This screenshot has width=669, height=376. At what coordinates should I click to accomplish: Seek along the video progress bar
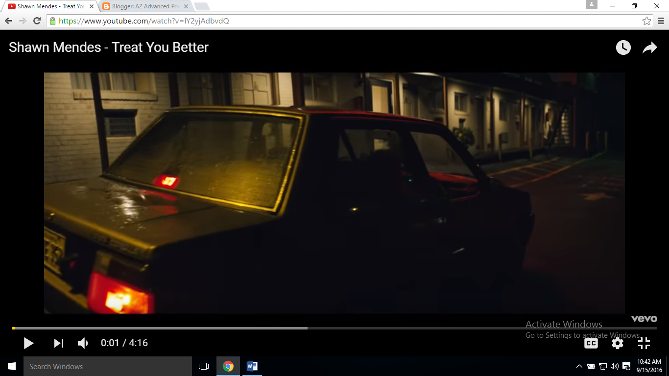click(334, 328)
